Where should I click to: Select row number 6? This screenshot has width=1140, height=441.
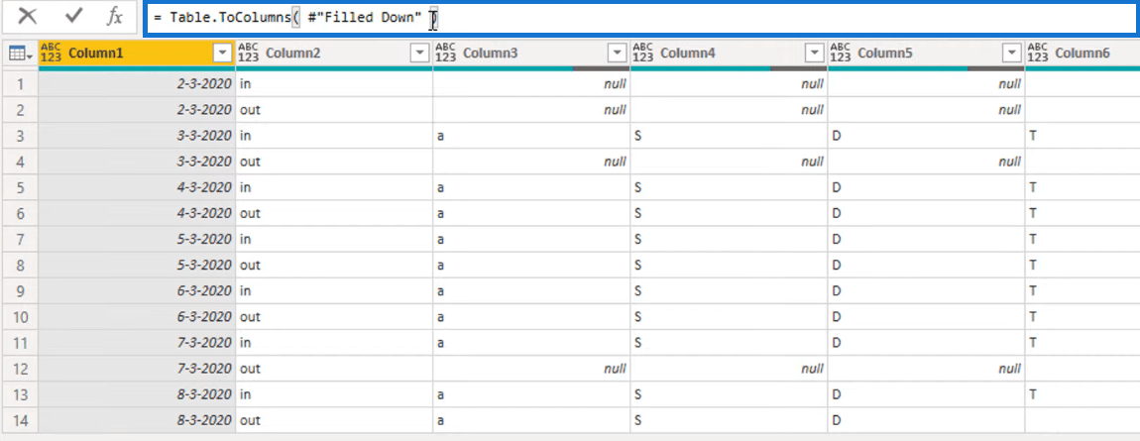tap(20, 214)
